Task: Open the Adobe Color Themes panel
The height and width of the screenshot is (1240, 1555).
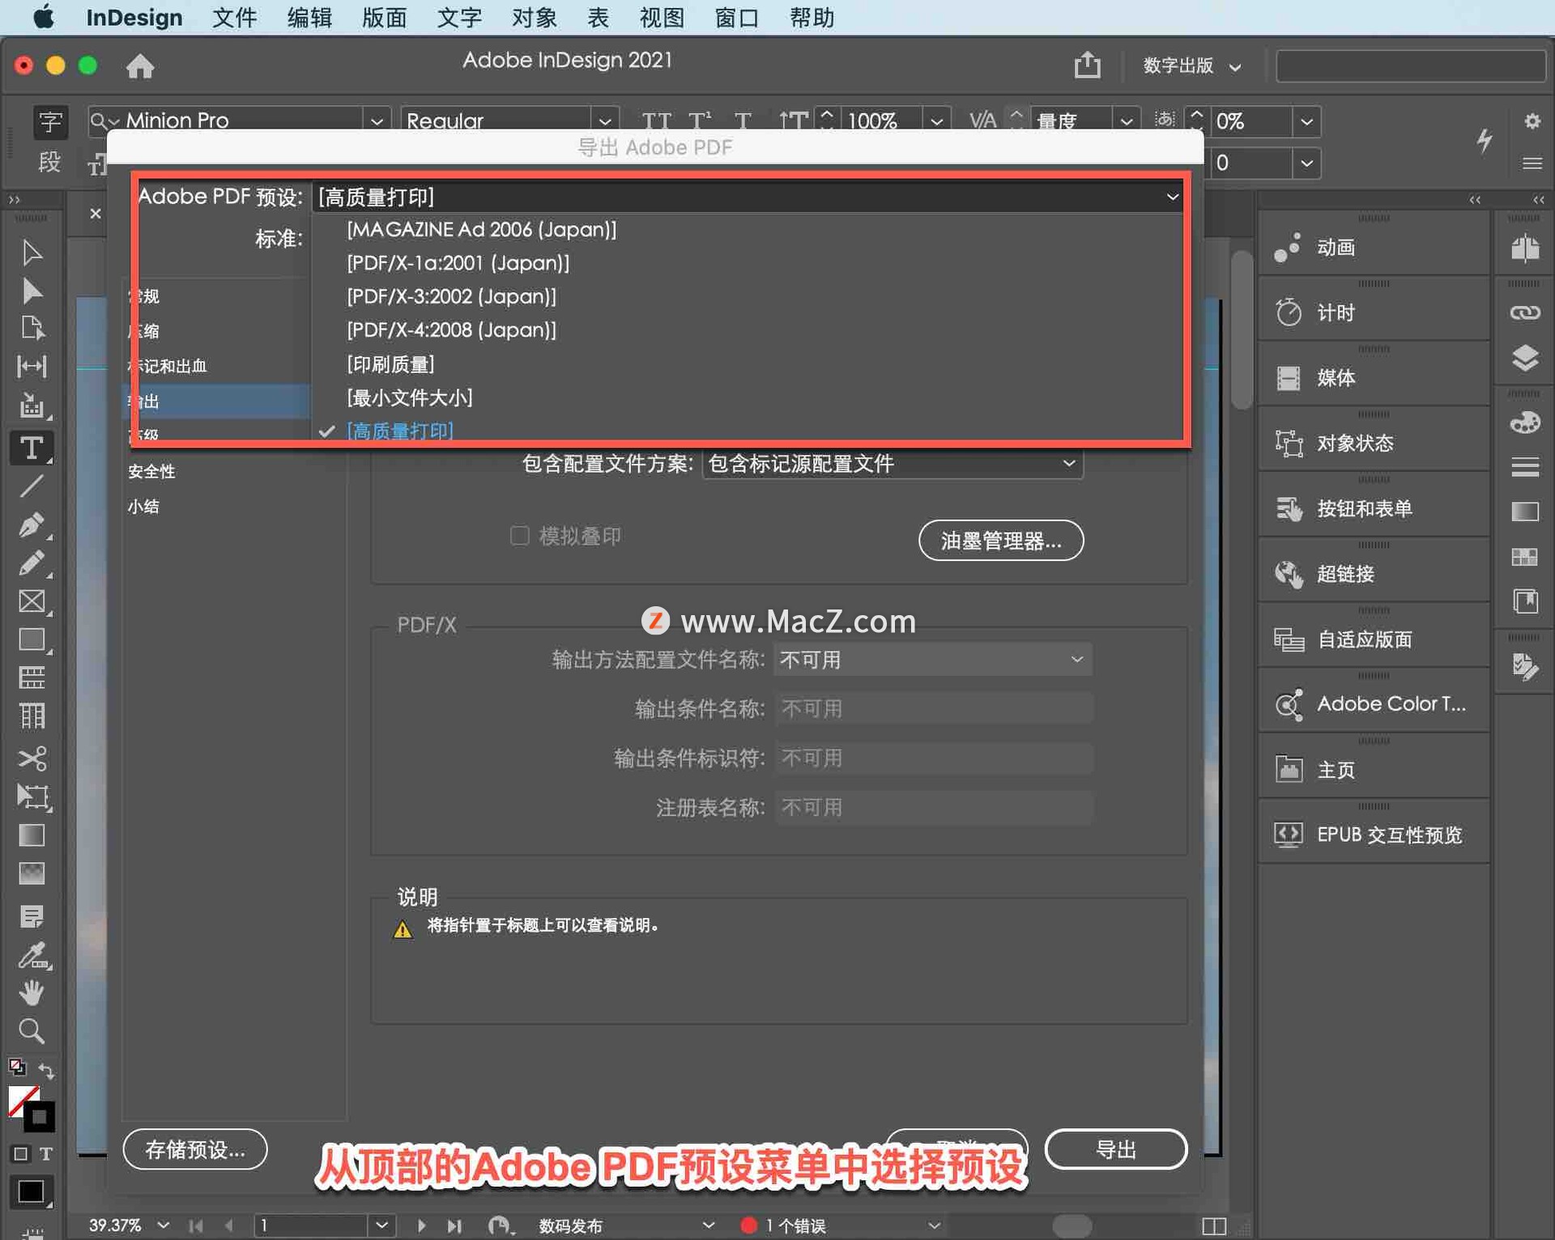Action: [1374, 704]
